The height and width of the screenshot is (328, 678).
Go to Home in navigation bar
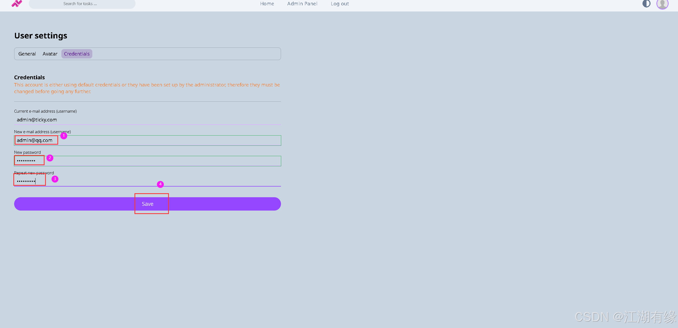pos(267,4)
